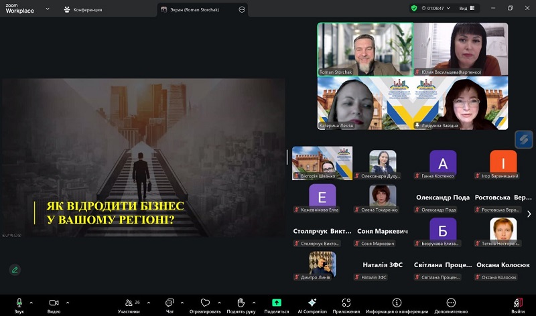Screen dimensions: 536x316
Task: Open the Приложения apps panel
Action: tap(346, 304)
